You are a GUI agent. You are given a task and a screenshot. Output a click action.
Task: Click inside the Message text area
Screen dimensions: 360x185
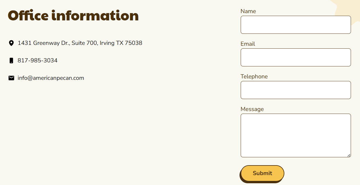pyautogui.click(x=295, y=135)
